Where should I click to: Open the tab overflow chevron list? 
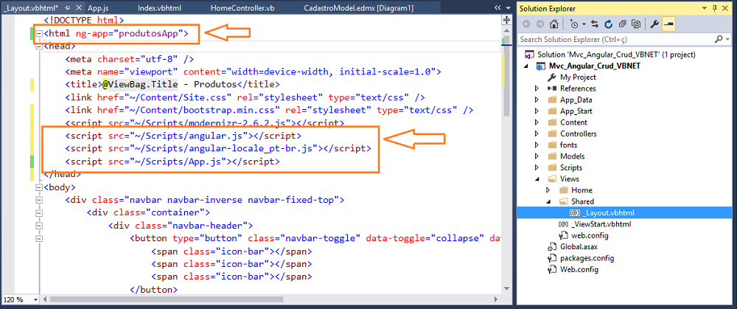[x=497, y=8]
